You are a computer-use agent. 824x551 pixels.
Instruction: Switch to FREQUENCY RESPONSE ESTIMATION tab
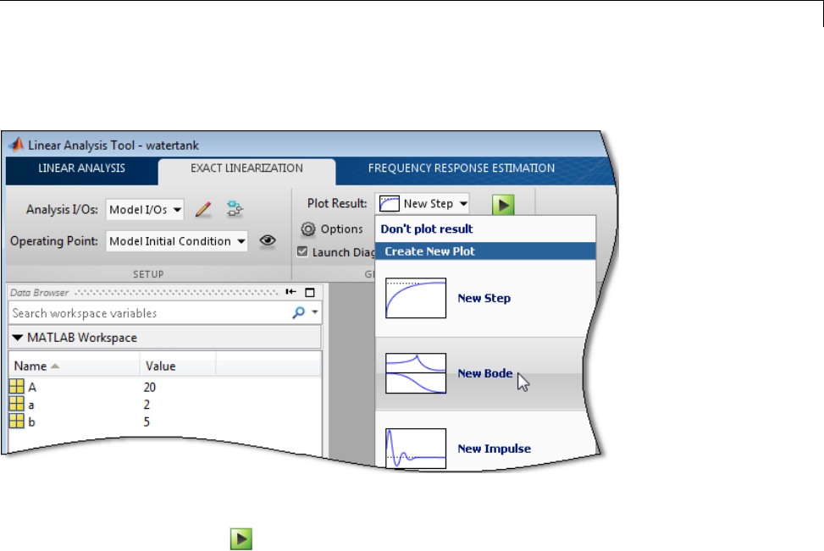[462, 168]
